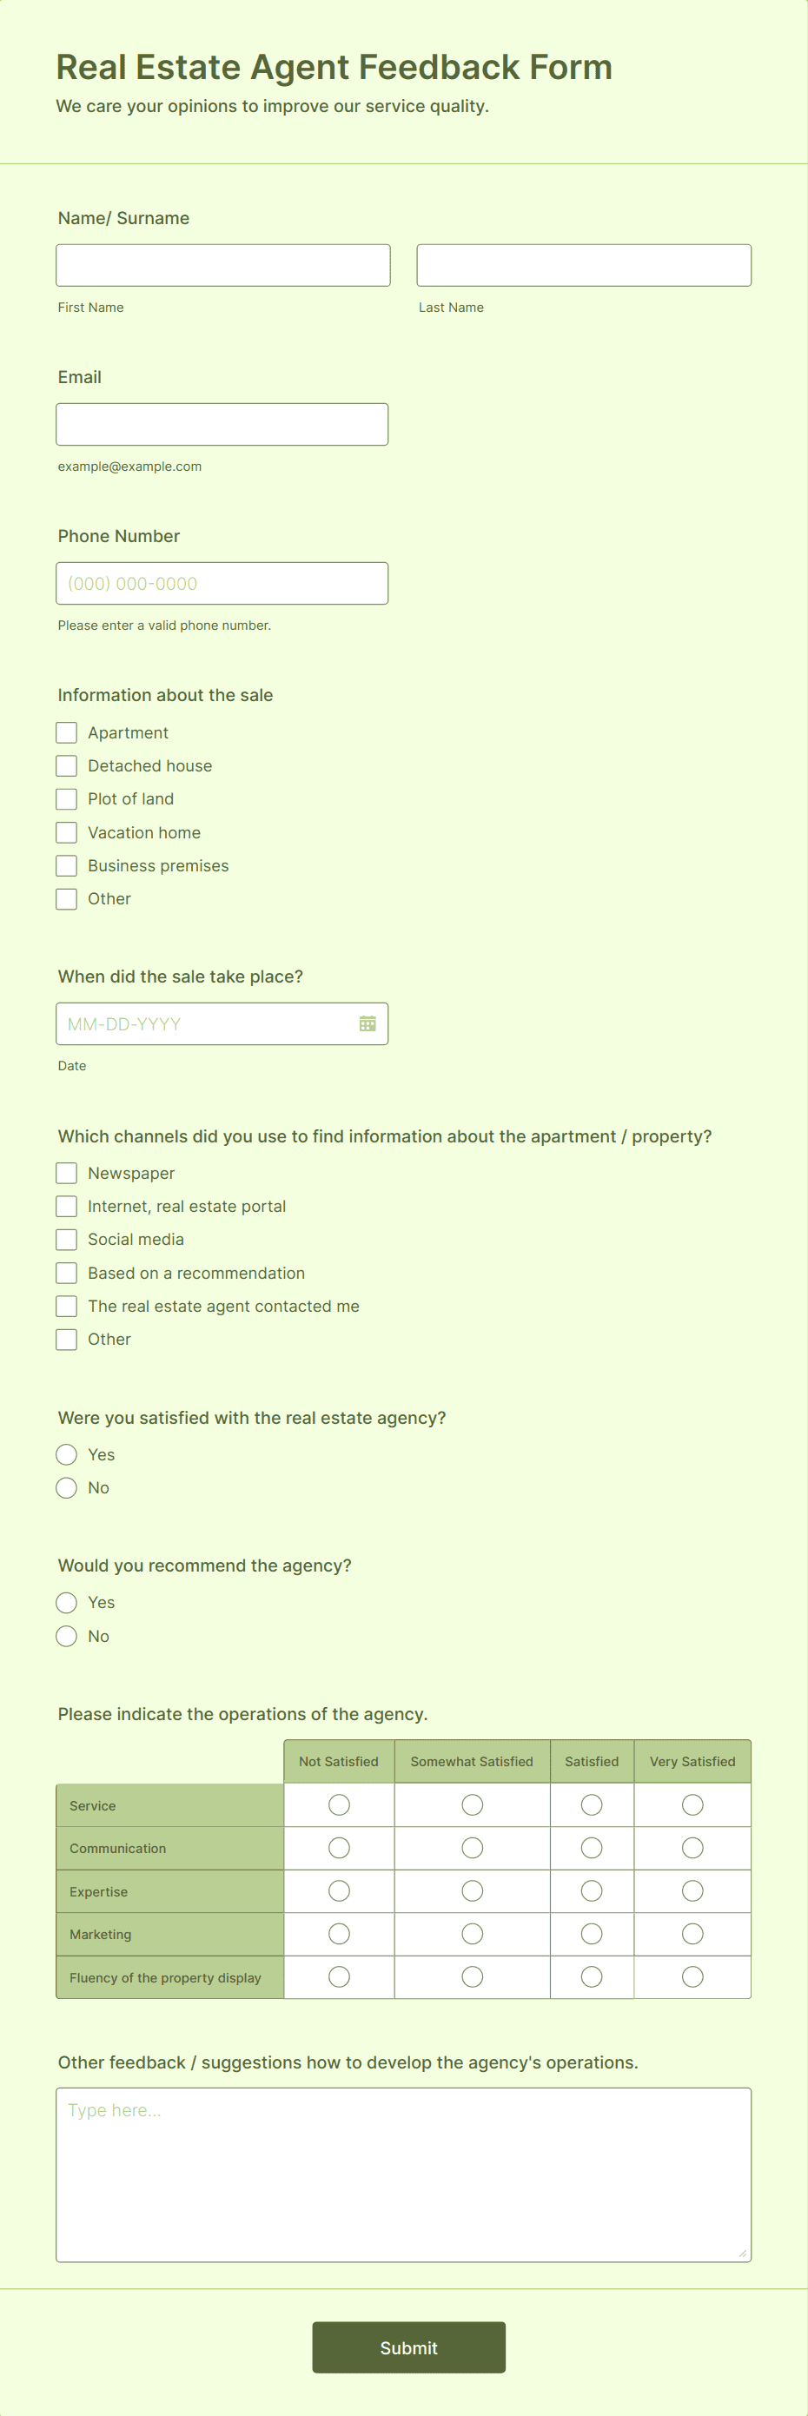Rate Expertise as Somewhat Satisfied
This screenshot has height=2416, width=808.
pos(472,1890)
